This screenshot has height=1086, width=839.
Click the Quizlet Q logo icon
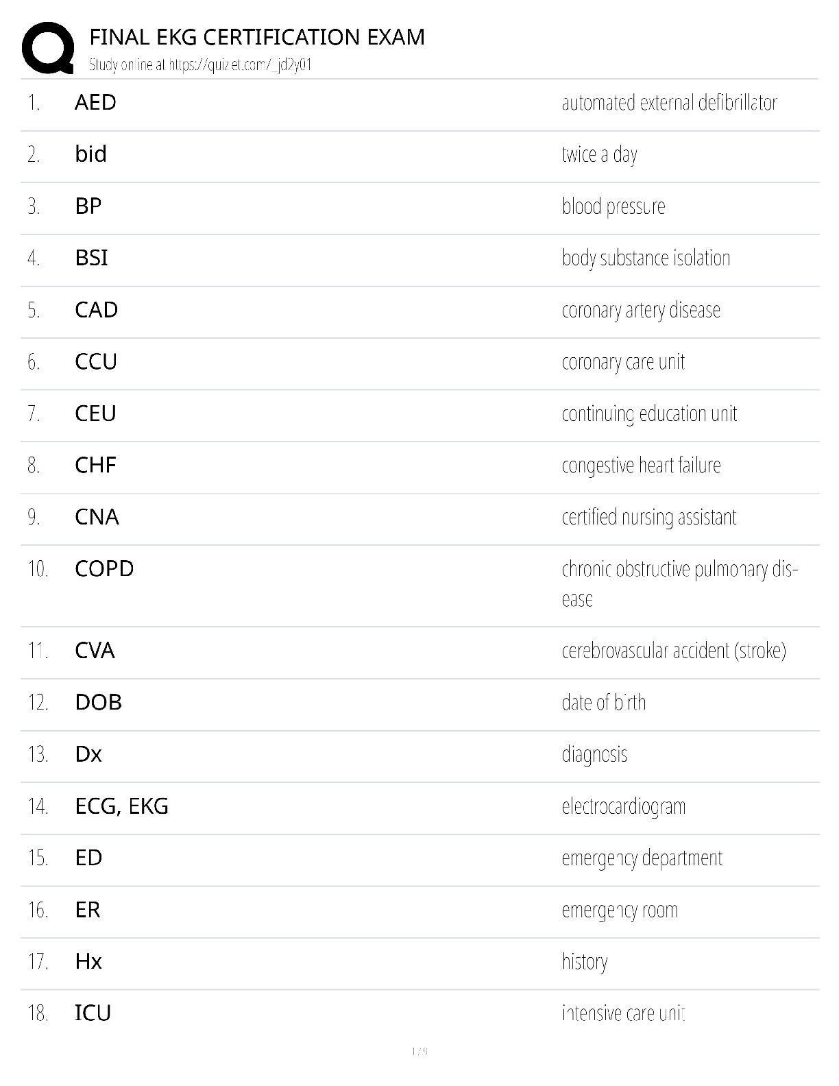point(47,47)
